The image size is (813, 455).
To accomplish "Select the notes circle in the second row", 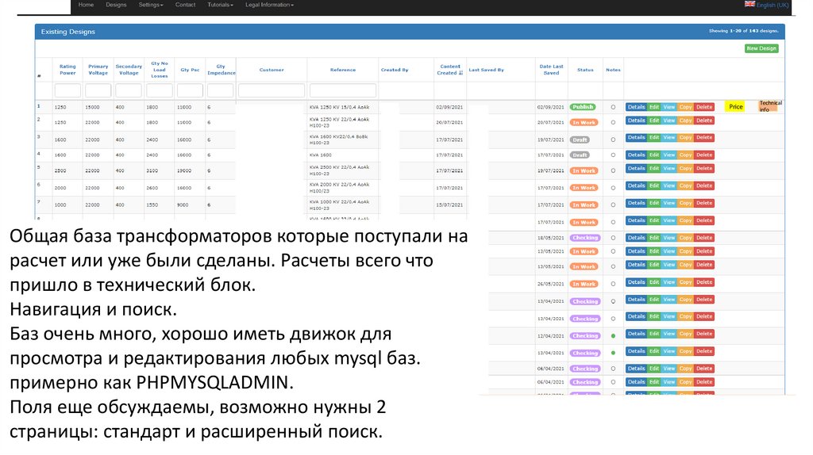I will point(613,123).
